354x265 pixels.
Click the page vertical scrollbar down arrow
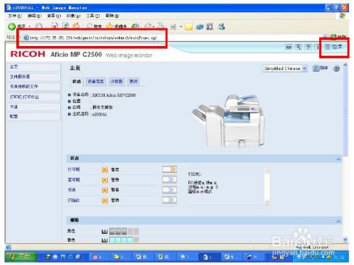(346, 239)
